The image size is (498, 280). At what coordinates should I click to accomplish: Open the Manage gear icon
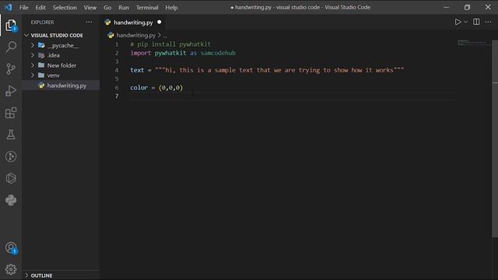(11, 269)
